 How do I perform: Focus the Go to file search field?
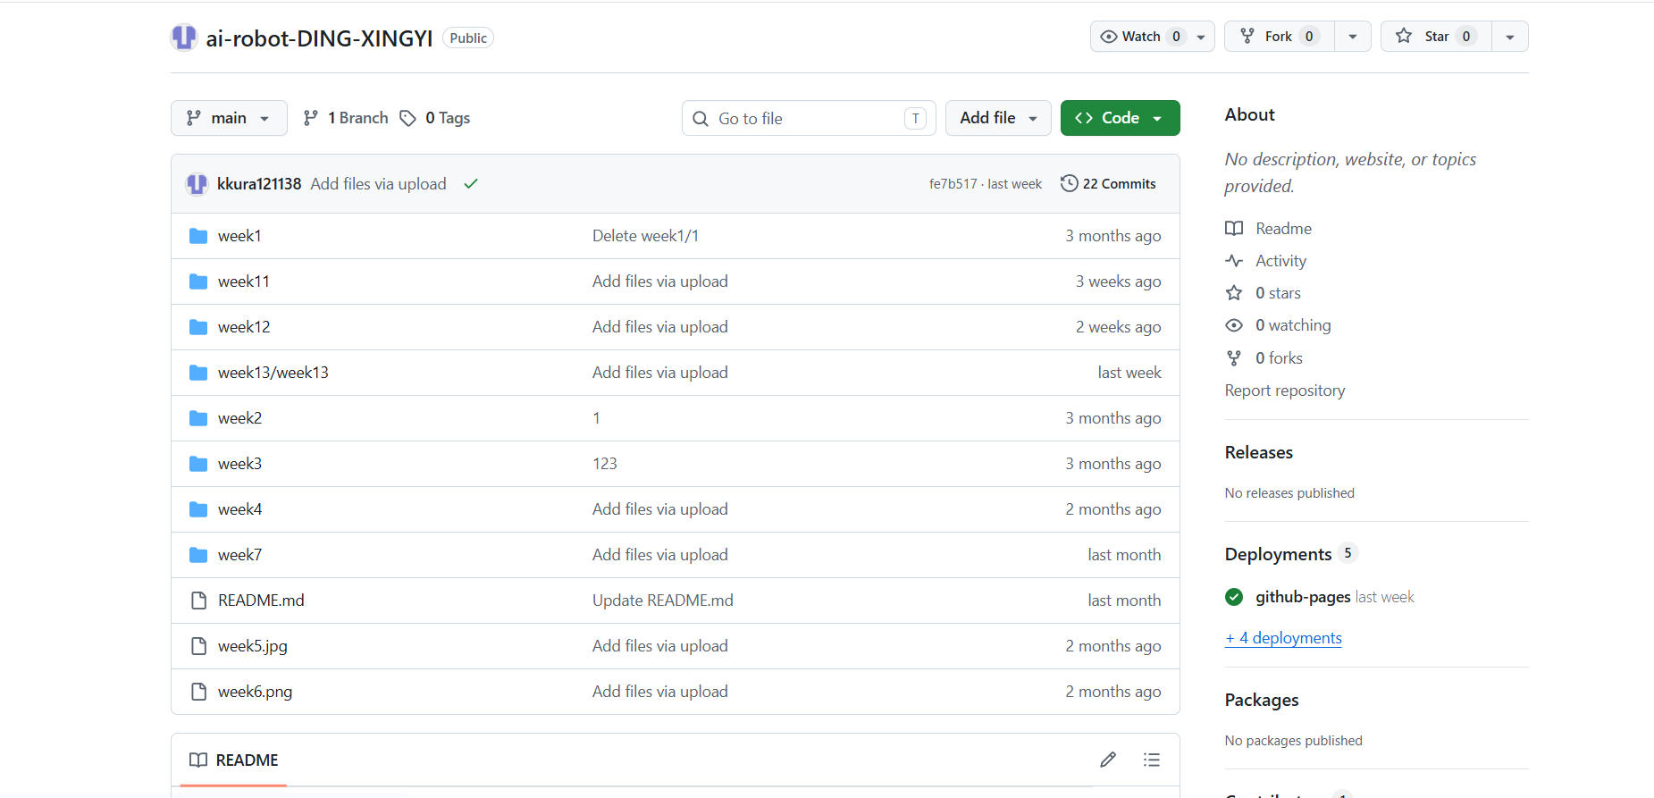click(809, 118)
